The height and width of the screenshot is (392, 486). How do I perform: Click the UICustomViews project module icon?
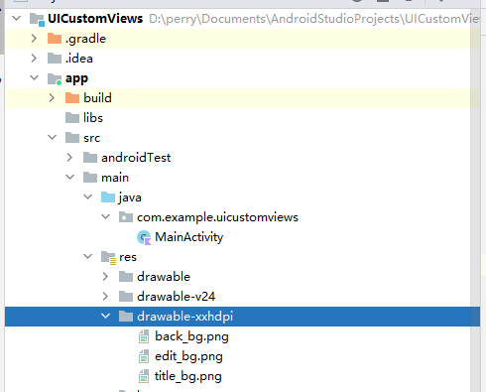click(37, 19)
